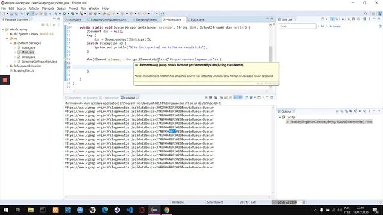Screen dimensions: 383x215
Task: Click the Open Perspective icon
Action: coord(373,14)
